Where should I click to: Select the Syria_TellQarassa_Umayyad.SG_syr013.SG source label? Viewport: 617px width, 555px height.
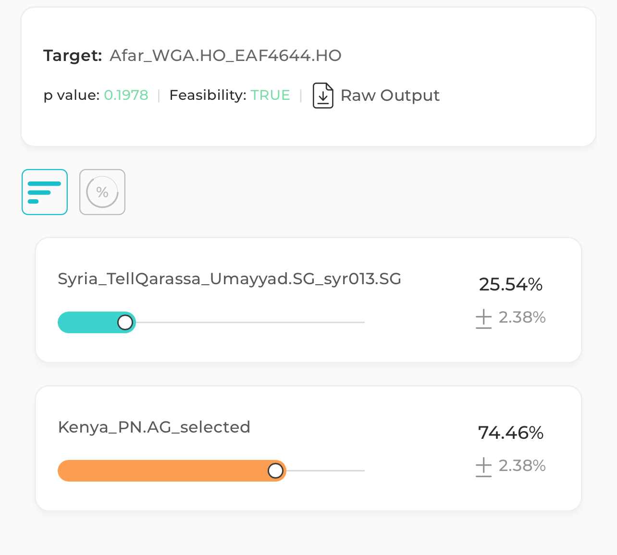coord(229,279)
